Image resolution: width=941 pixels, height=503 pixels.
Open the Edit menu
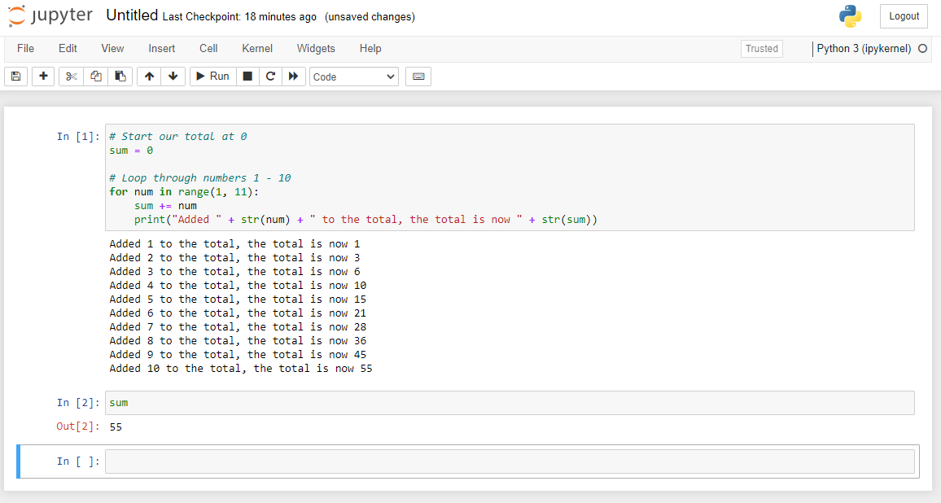pyautogui.click(x=68, y=49)
